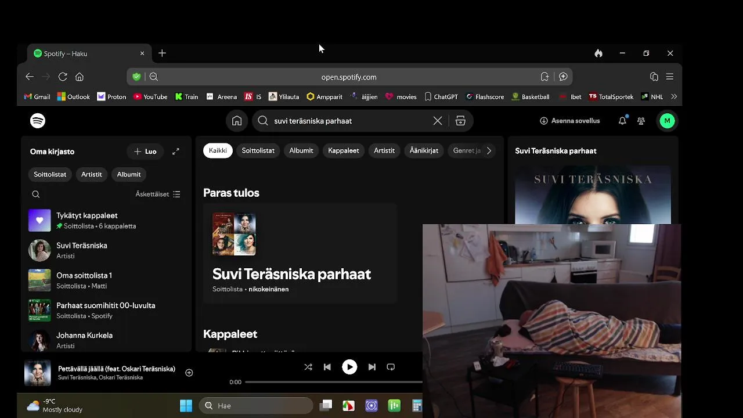The width and height of the screenshot is (743, 418).
Task: Click Asenna sovellus install link
Action: pyautogui.click(x=570, y=121)
